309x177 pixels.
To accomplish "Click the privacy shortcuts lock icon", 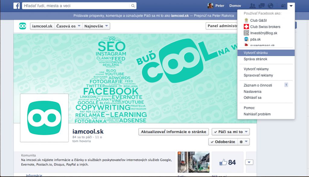I will point(283,6).
